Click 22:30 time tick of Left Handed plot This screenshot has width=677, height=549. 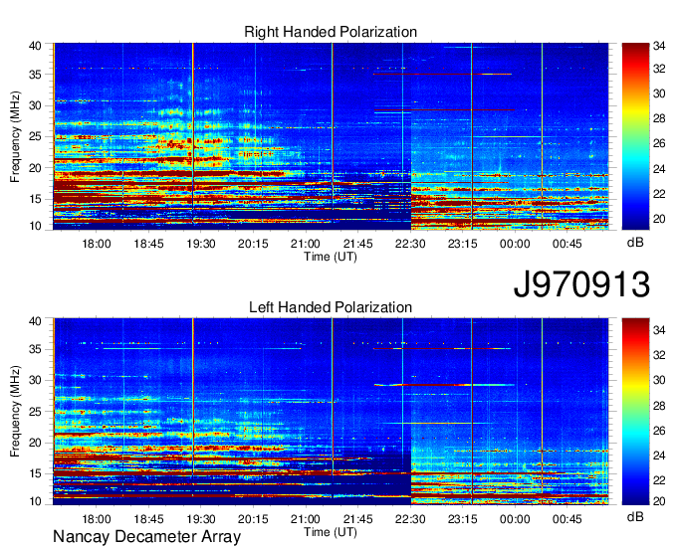410,519
